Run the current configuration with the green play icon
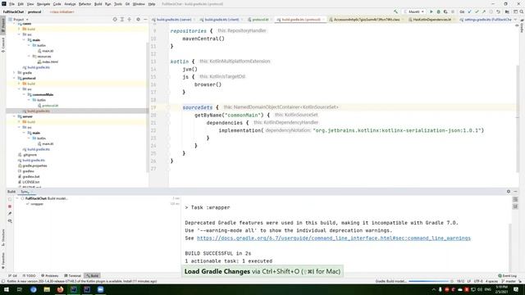The image size is (525, 295). pyautogui.click(x=431, y=11)
